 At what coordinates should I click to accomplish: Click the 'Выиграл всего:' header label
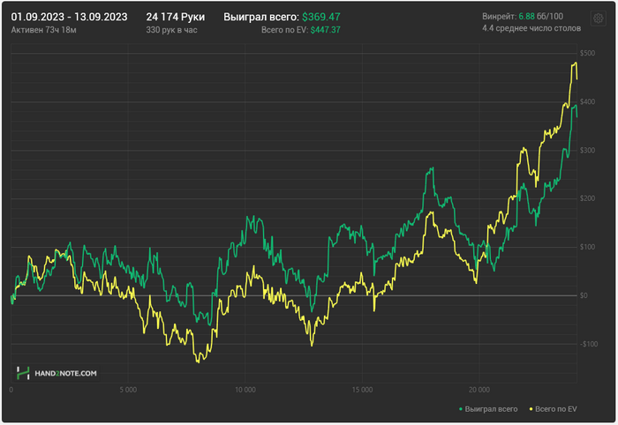[261, 17]
